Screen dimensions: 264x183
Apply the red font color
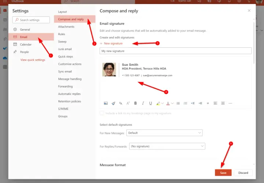click(168, 103)
